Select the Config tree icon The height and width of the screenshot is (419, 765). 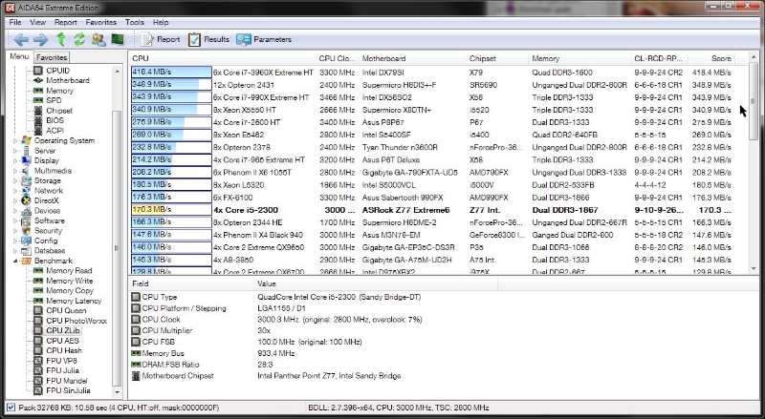click(x=27, y=241)
